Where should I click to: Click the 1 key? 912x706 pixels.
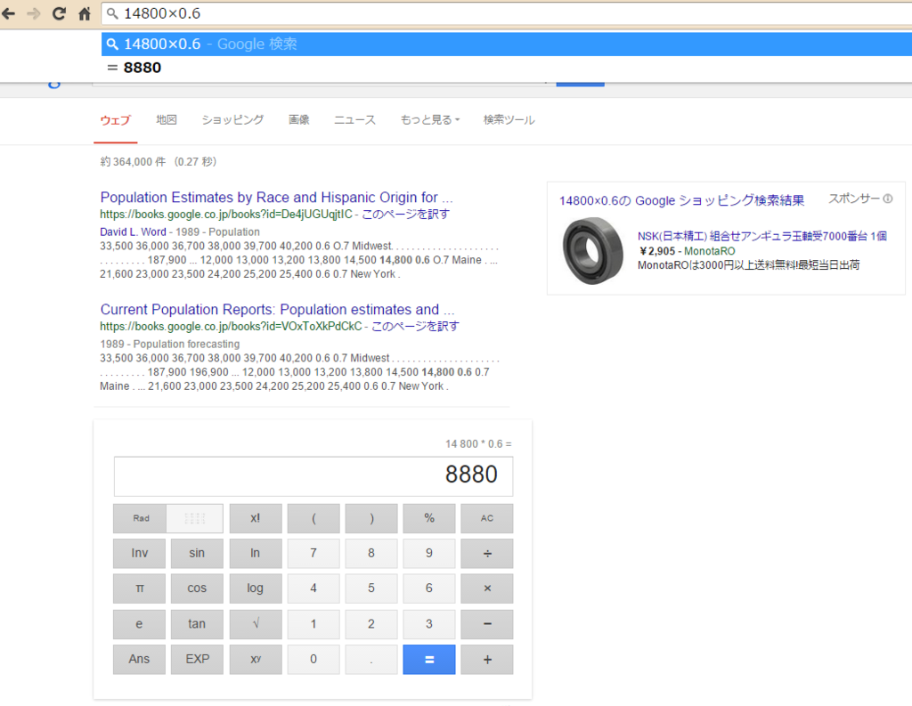tap(313, 624)
